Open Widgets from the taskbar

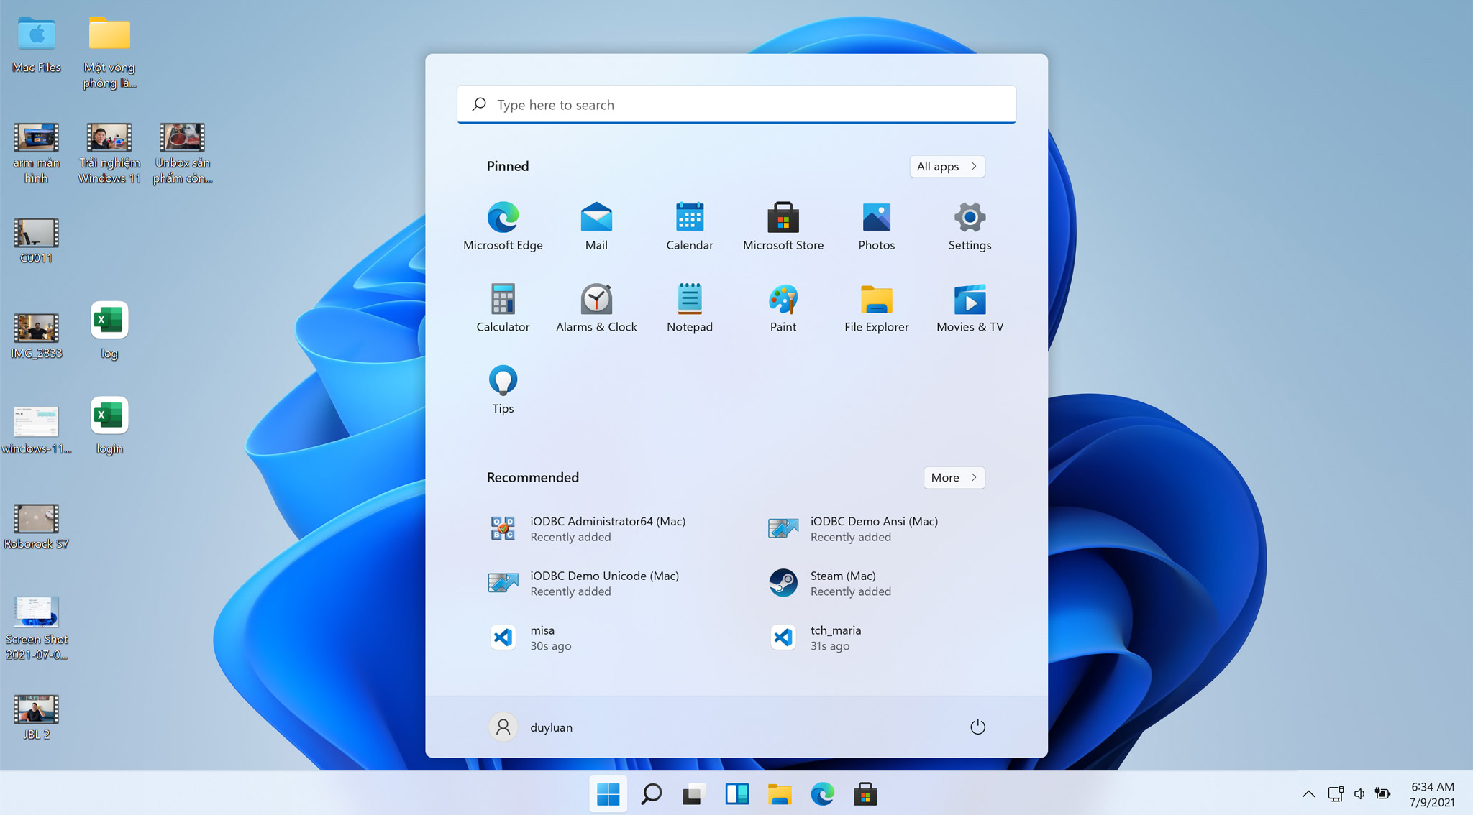(x=736, y=794)
